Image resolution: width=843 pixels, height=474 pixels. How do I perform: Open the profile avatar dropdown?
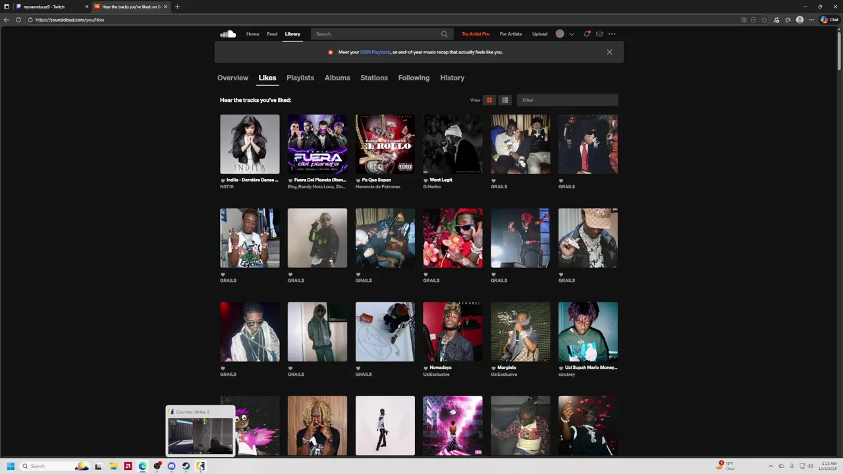tap(564, 34)
